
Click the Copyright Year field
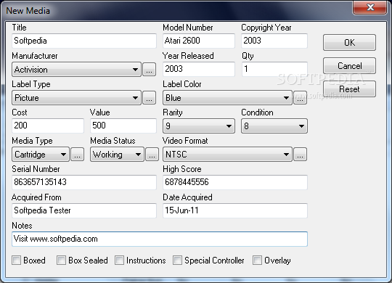[x=274, y=41]
